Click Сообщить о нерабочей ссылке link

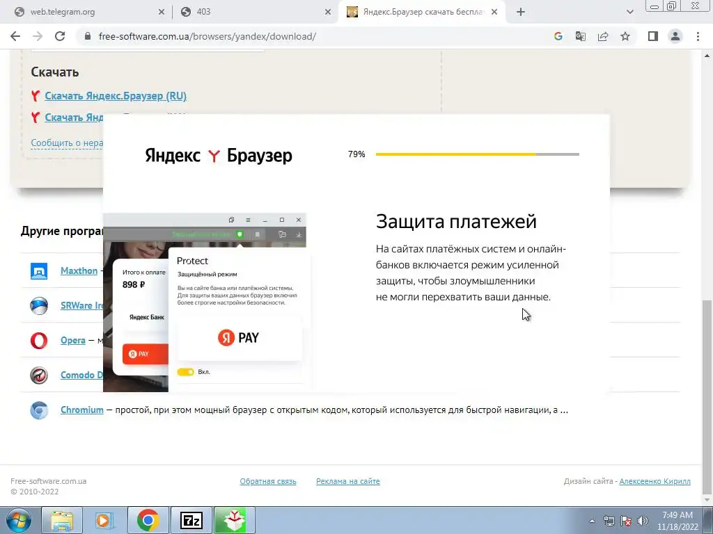(67, 143)
